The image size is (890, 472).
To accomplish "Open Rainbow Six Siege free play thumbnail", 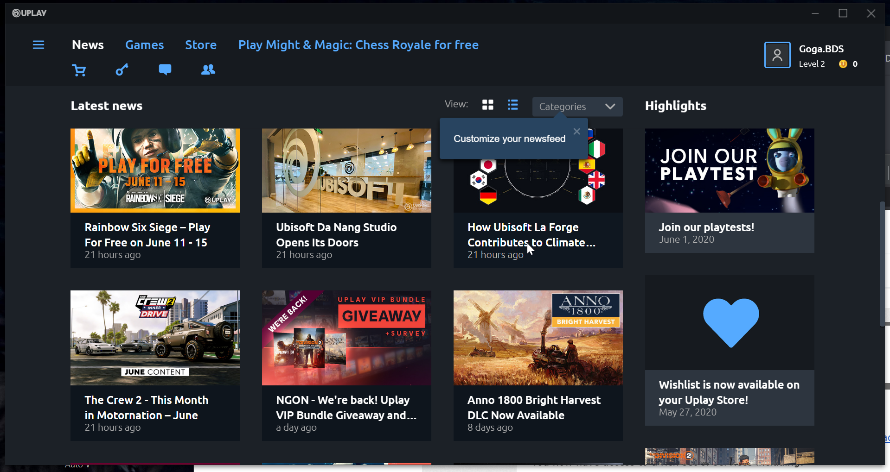I will pyautogui.click(x=155, y=170).
